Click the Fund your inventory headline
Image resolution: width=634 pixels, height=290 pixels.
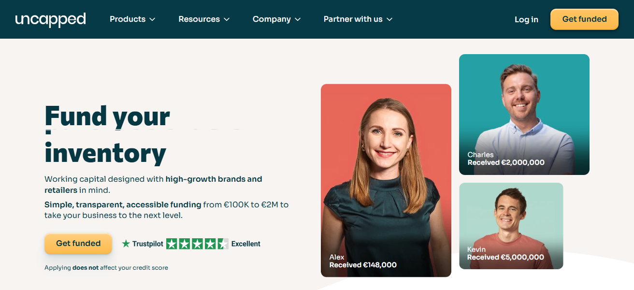tap(107, 134)
